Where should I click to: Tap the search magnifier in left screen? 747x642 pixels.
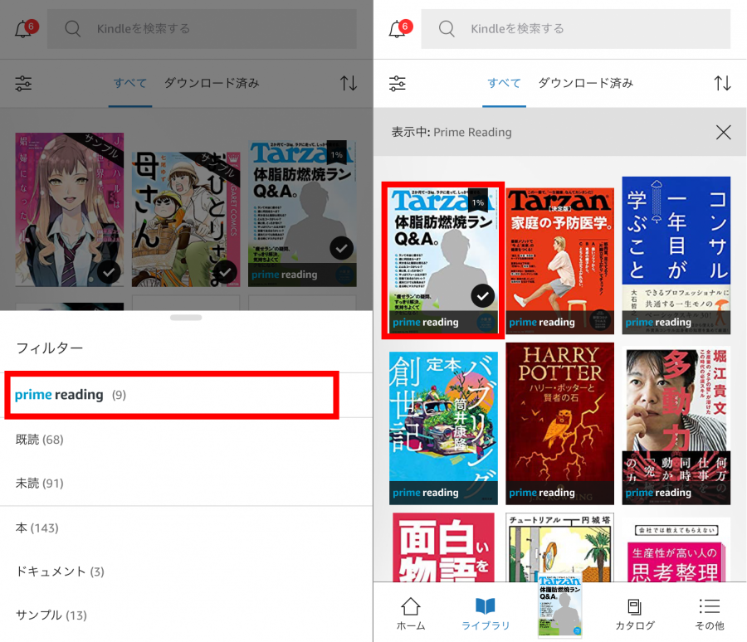(72, 28)
